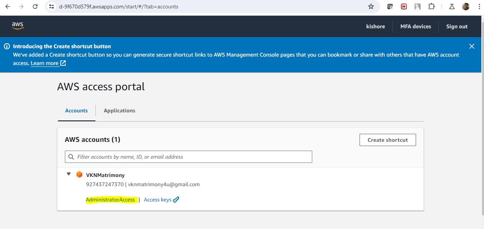This screenshot has width=484, height=229.
Task: Sign out of AWS access portal
Action: point(457,26)
